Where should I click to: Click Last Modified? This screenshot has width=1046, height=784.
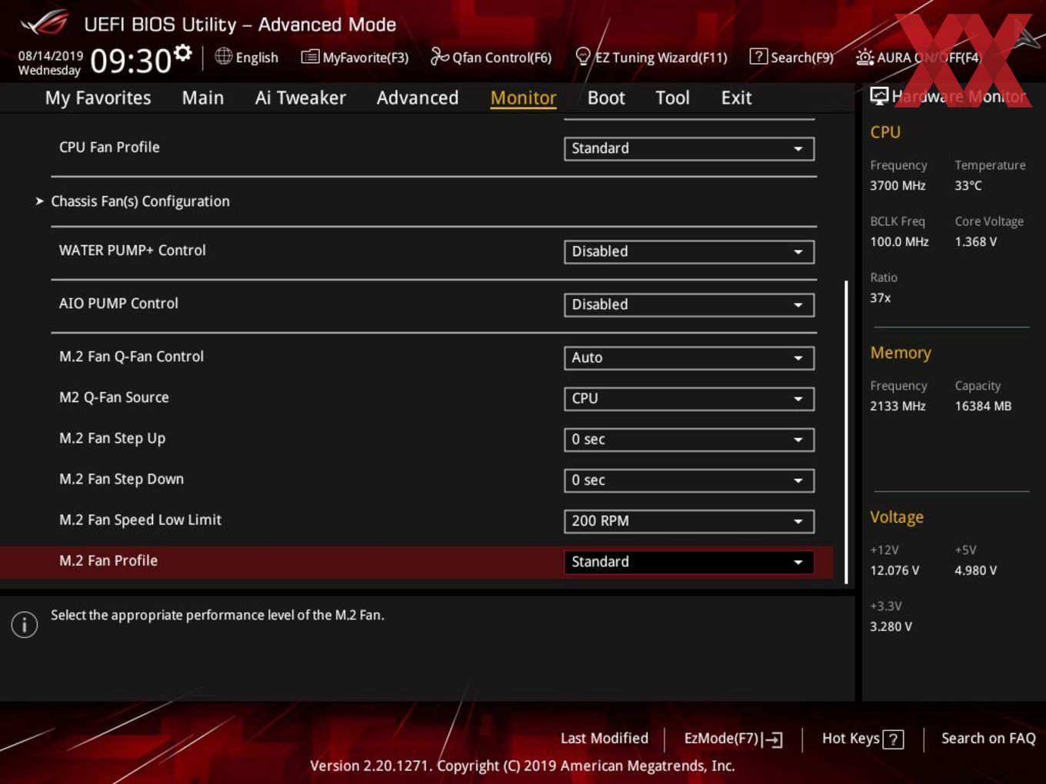coord(605,738)
